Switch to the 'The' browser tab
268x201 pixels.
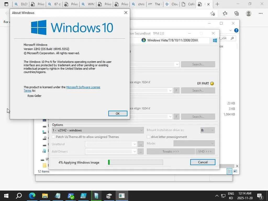coord(155,4)
